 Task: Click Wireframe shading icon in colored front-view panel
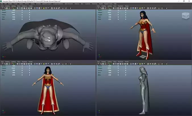(35, 64)
